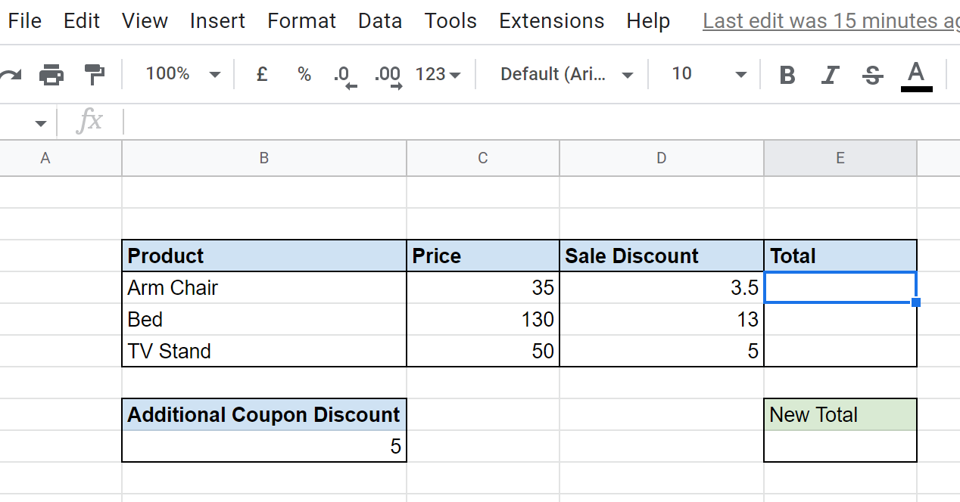Select the price cell containing 35
The height and width of the screenshot is (502, 960).
coord(483,287)
